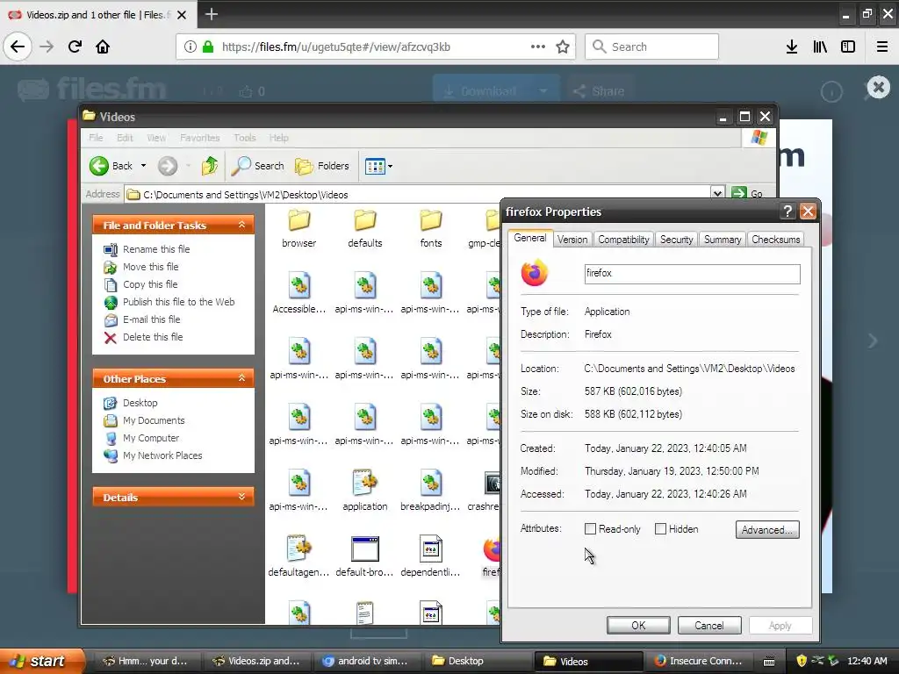Switch to the Checksums tab
Screen dimensions: 899x674
[x=776, y=240]
